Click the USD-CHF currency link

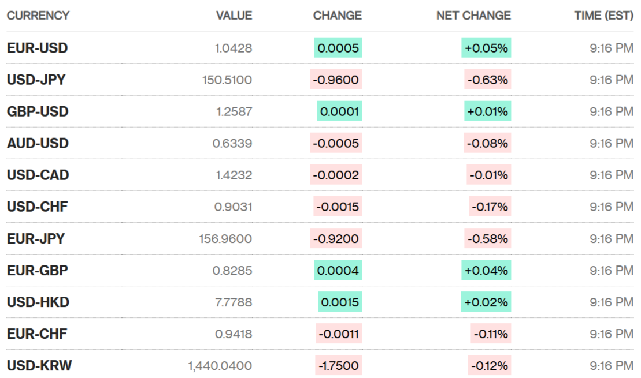click(37, 207)
